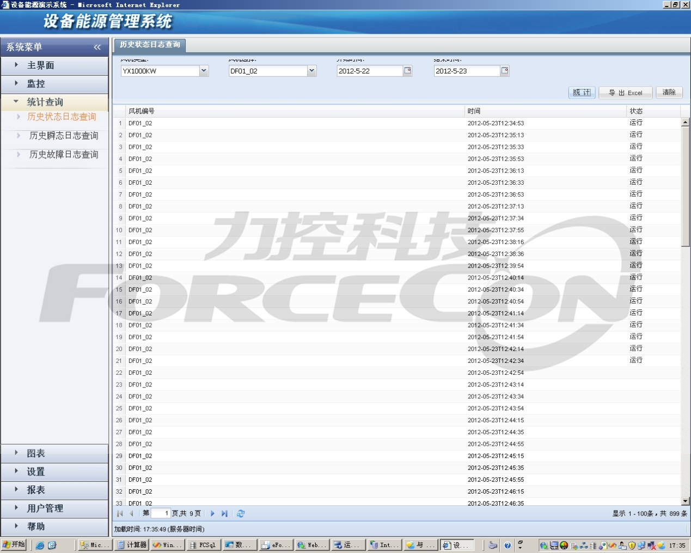Open the help icon in the taskbar

(x=507, y=545)
